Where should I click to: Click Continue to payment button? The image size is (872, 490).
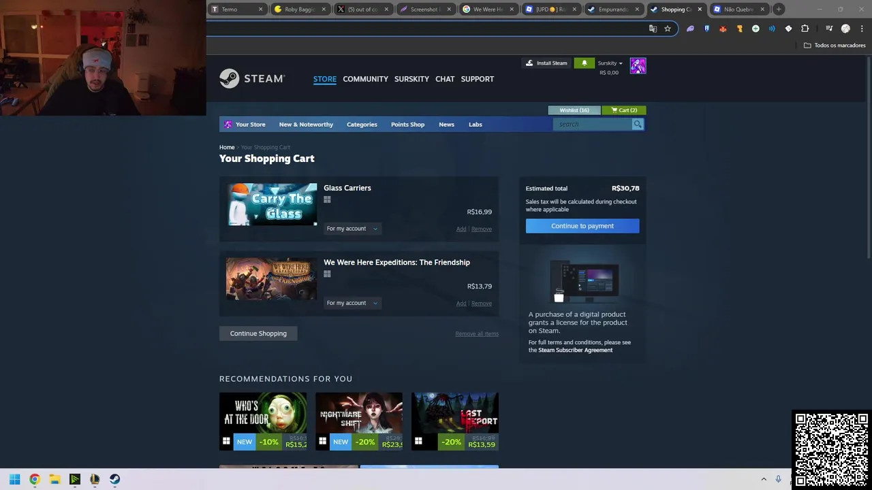582,226
